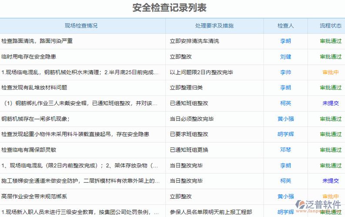Click 当日整改完毕 in the 施工楼梯 row

point(186,181)
